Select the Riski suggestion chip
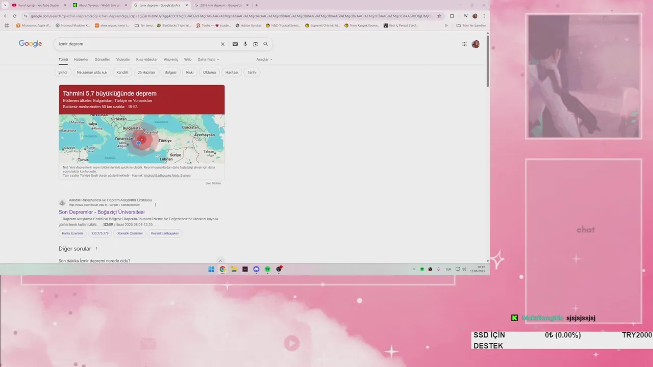 [x=190, y=72]
